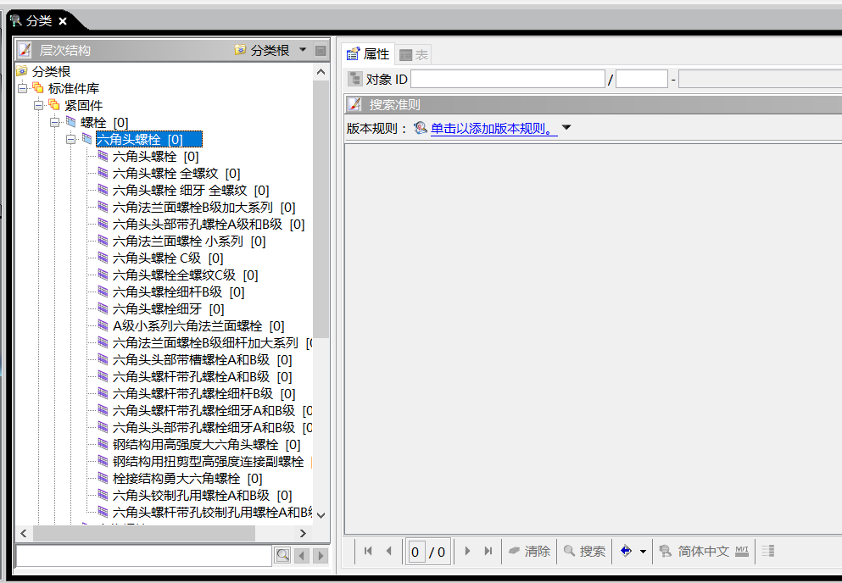
Task: Click the tree vertical scrollbar down arrow
Action: tap(321, 515)
